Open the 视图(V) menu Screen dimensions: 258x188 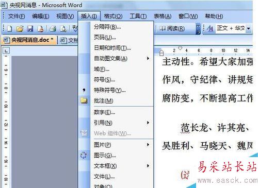[65, 16]
